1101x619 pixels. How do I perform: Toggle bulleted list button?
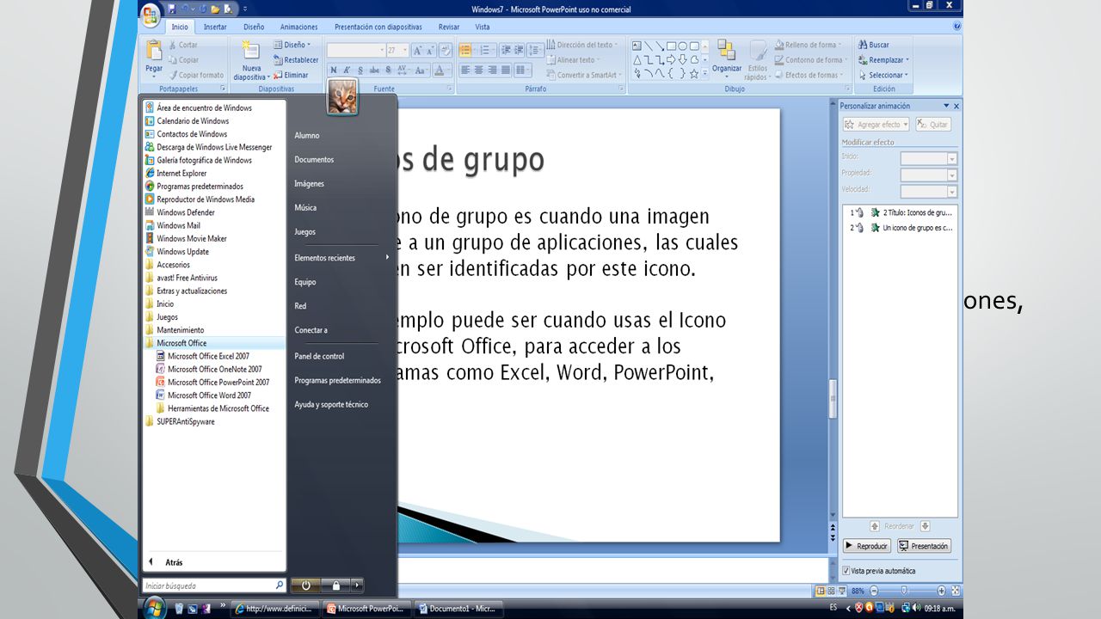(x=465, y=51)
